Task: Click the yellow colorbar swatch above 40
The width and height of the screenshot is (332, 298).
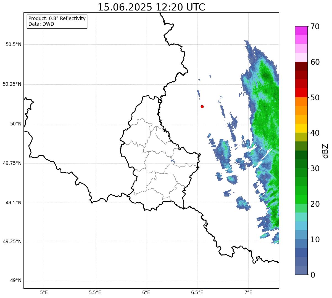Action: click(301, 128)
